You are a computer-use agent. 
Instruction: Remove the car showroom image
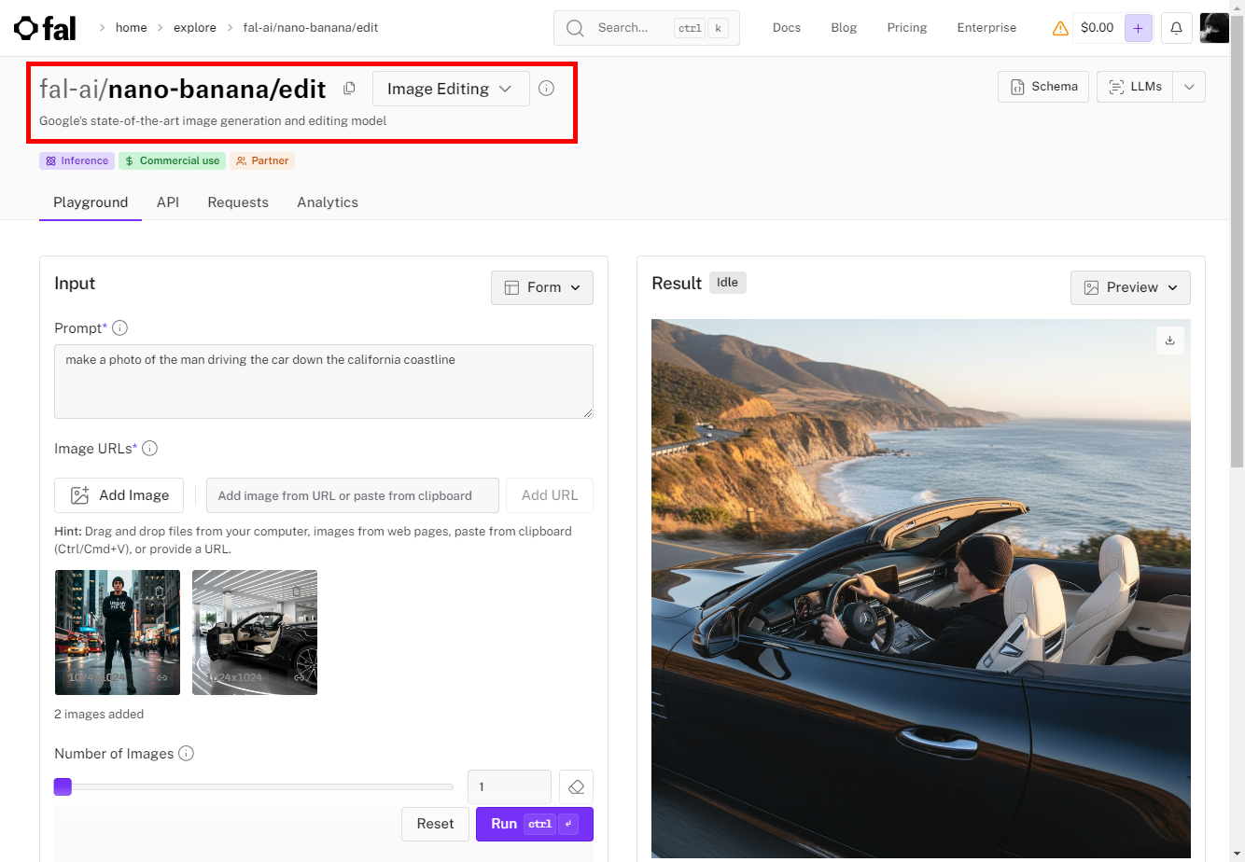(x=297, y=591)
